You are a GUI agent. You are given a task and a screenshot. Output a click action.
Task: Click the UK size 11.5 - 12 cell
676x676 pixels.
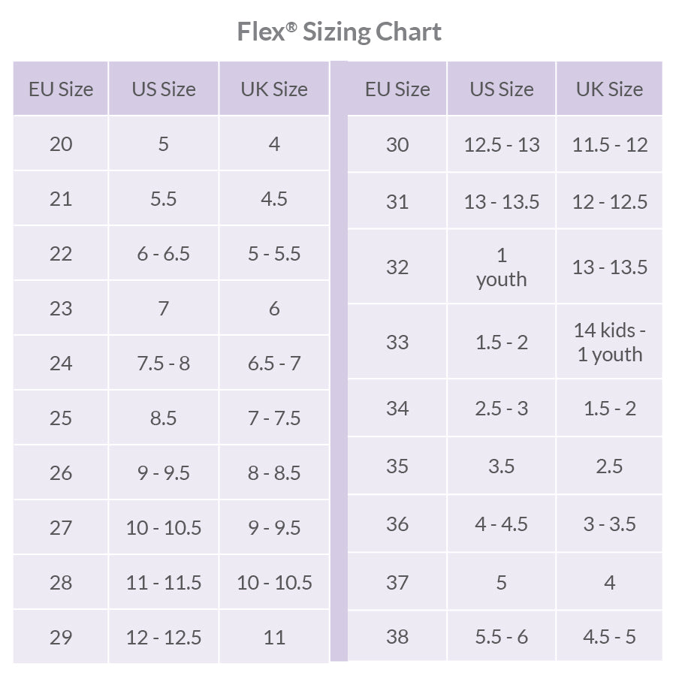[x=609, y=144]
